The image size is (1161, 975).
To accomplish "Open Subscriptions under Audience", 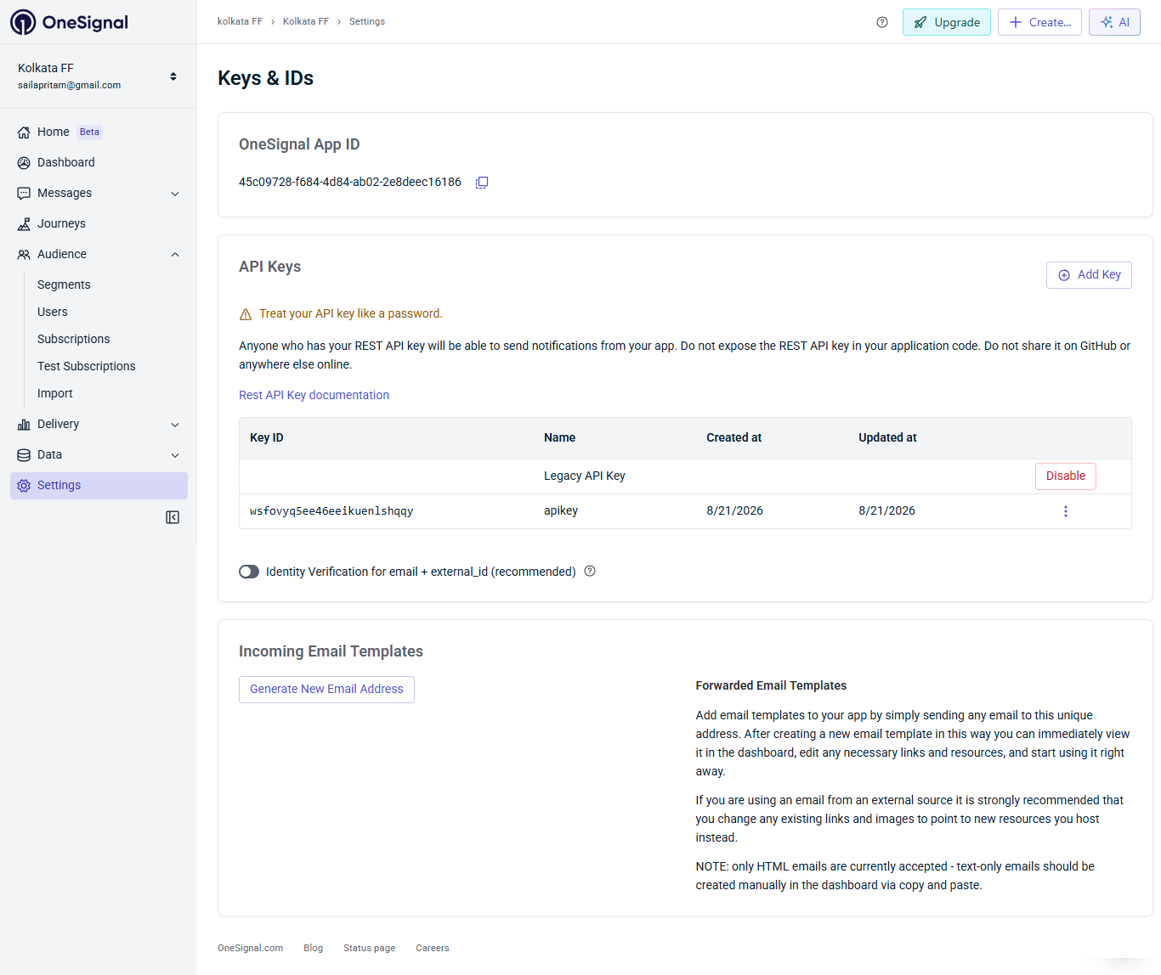I will pos(74,339).
